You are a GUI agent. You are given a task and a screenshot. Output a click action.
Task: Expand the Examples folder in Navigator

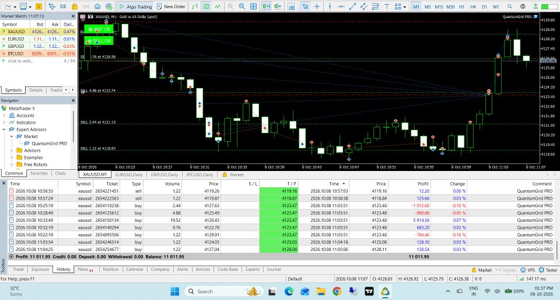pyautogui.click(x=12, y=158)
